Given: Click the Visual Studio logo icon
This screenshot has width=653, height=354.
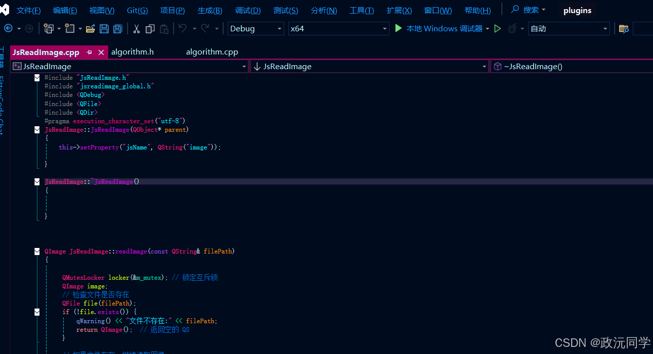Looking at the screenshot, I should (x=4, y=10).
